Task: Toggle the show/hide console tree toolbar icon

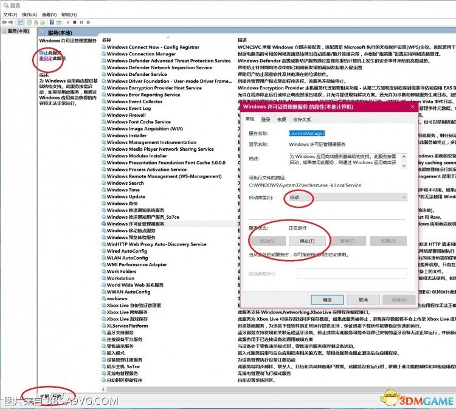Action: click(20, 22)
